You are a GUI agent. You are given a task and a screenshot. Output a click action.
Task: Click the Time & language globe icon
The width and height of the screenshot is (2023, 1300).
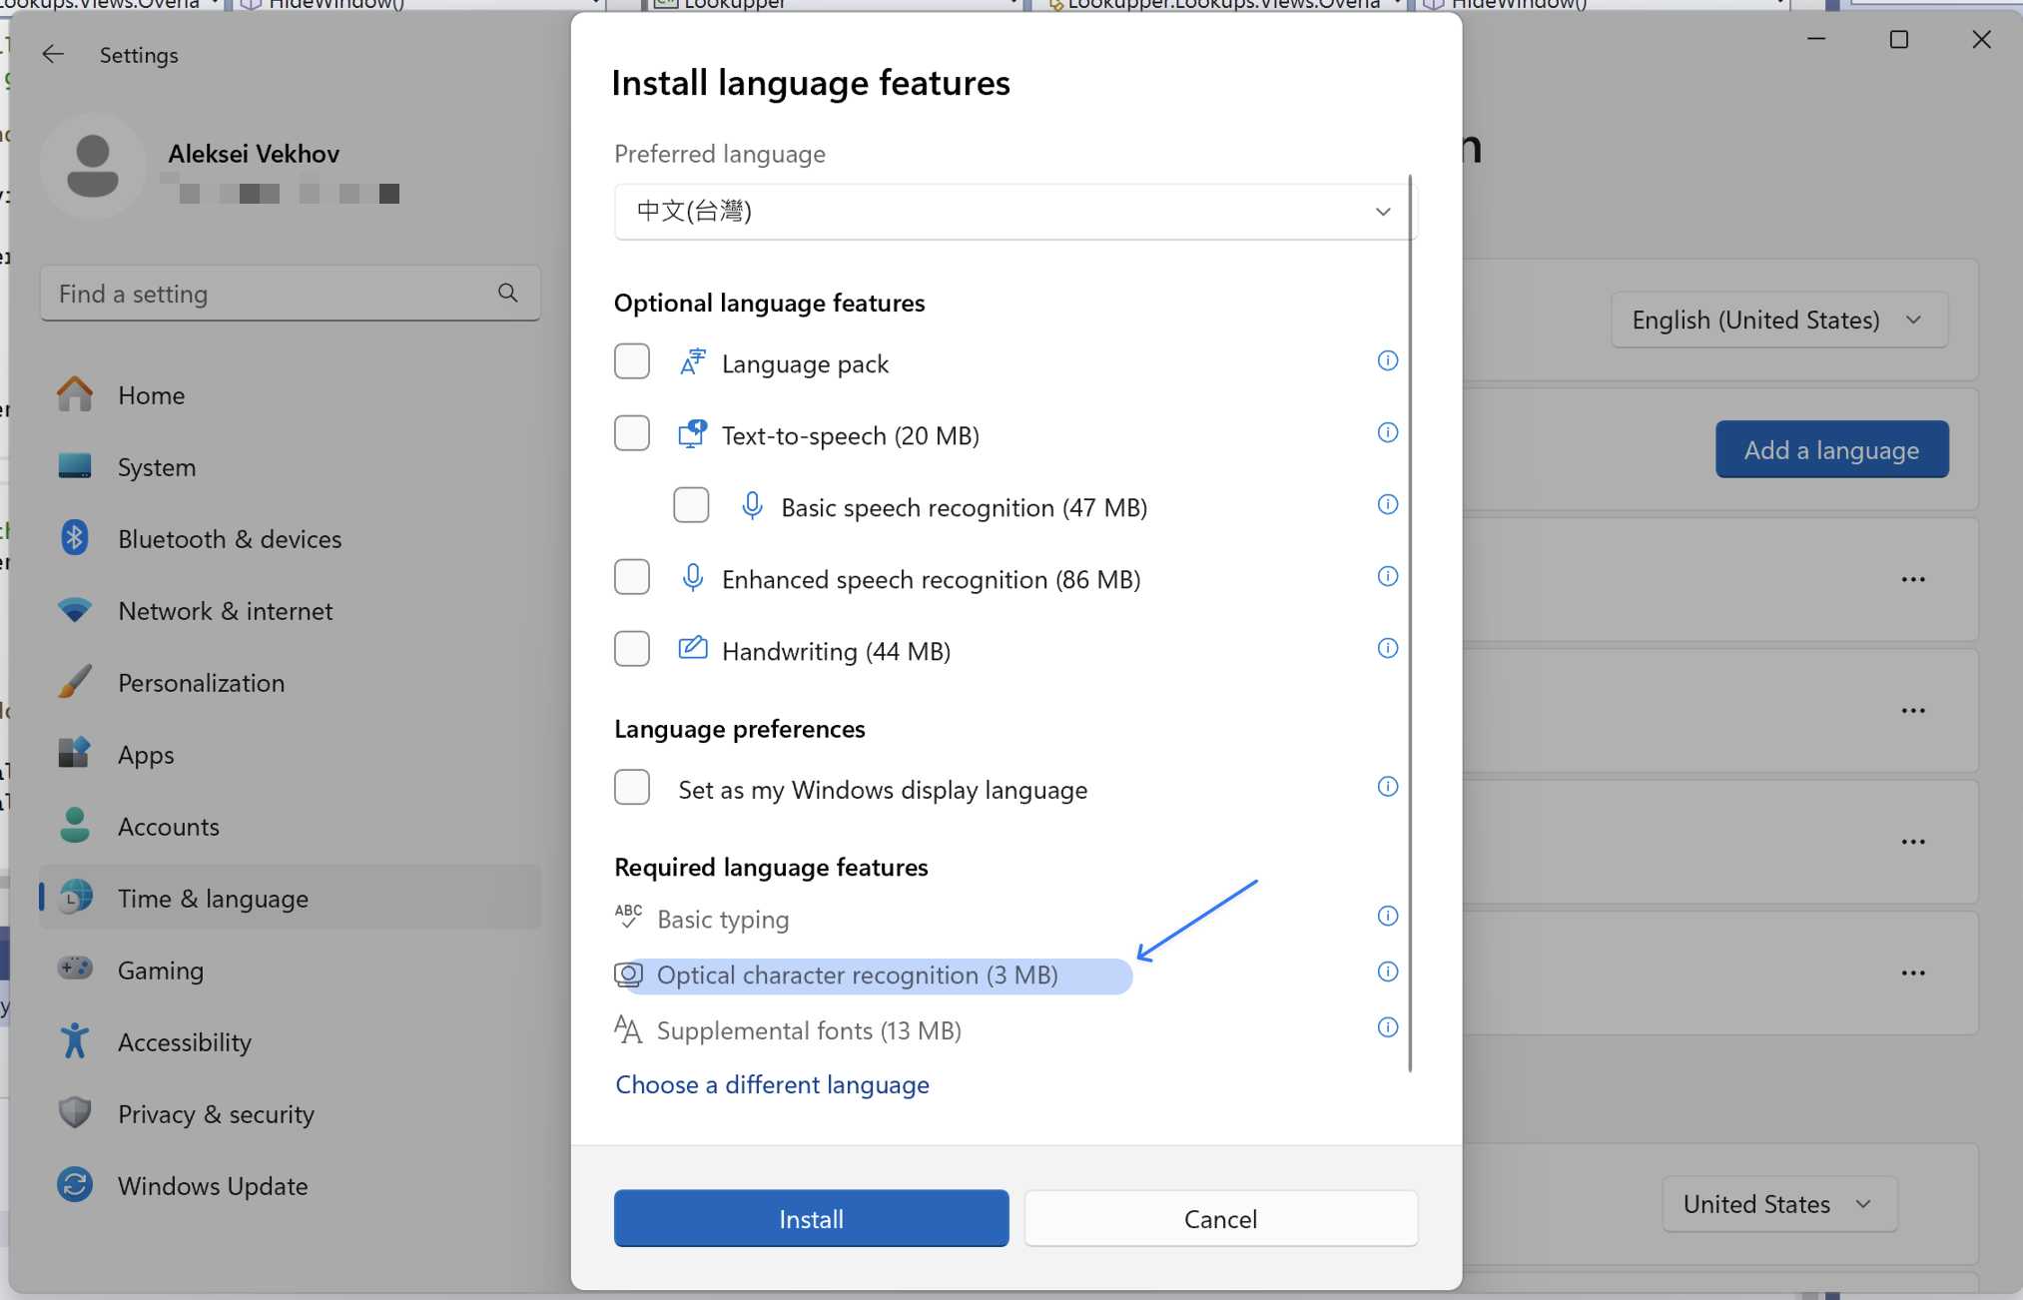point(75,898)
